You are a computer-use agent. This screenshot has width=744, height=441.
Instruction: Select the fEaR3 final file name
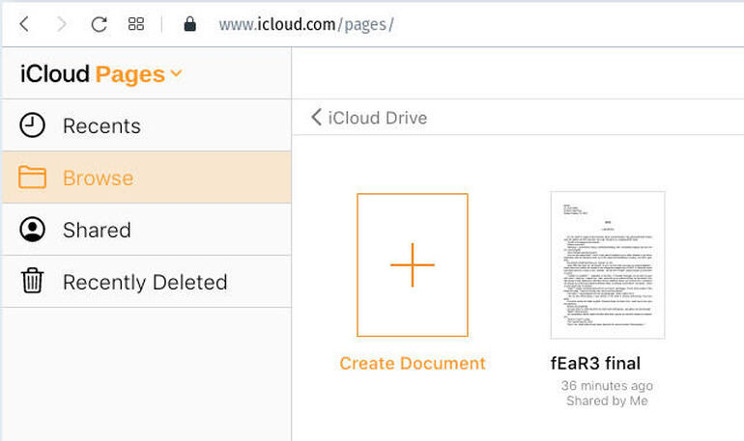click(595, 363)
